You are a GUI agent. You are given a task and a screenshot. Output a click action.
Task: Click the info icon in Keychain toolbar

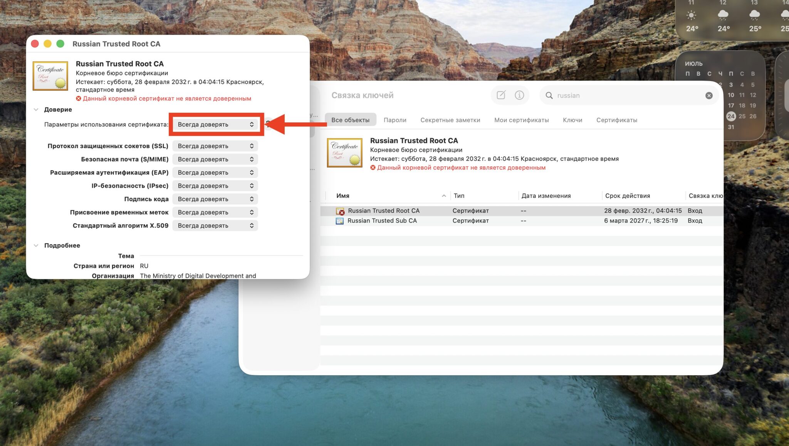tap(519, 95)
